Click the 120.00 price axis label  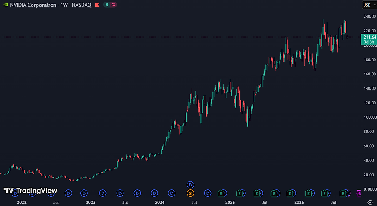click(x=370, y=103)
